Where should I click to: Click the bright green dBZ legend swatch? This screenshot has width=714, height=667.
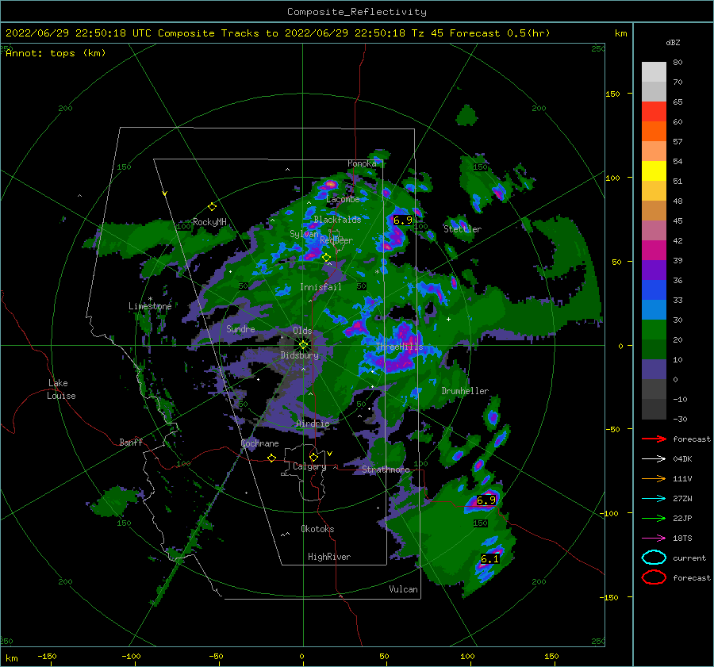tap(654, 329)
